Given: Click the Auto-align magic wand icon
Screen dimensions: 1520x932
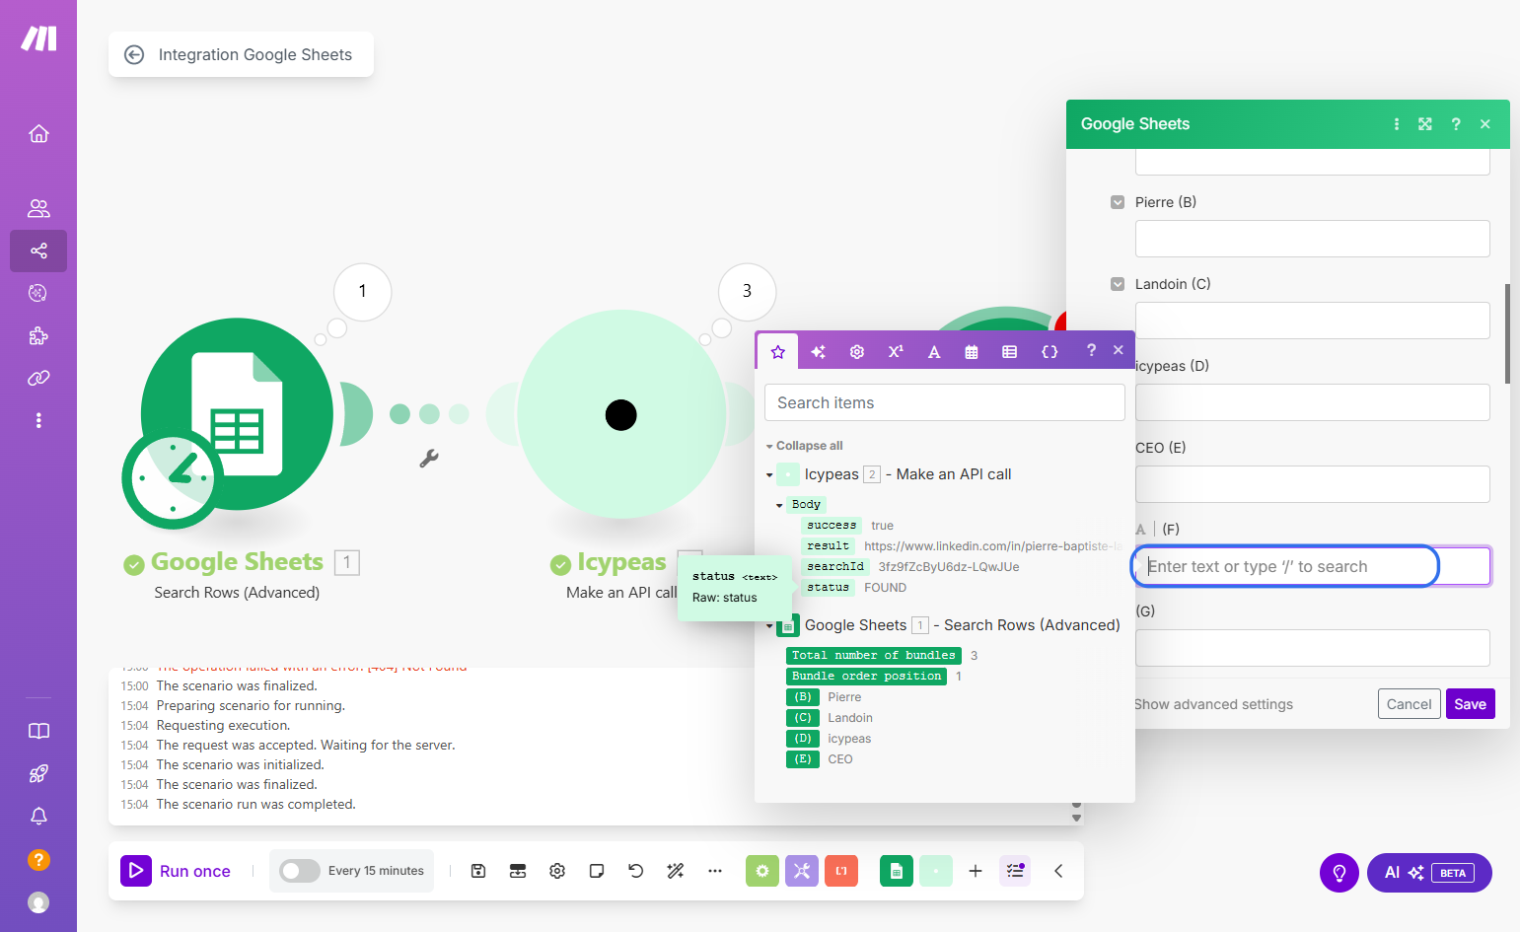Looking at the screenshot, I should point(676,871).
